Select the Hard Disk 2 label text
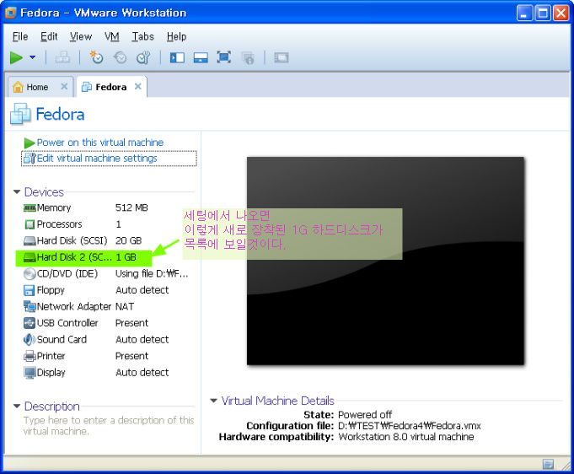This screenshot has height=474, width=574. pyautogui.click(x=74, y=257)
